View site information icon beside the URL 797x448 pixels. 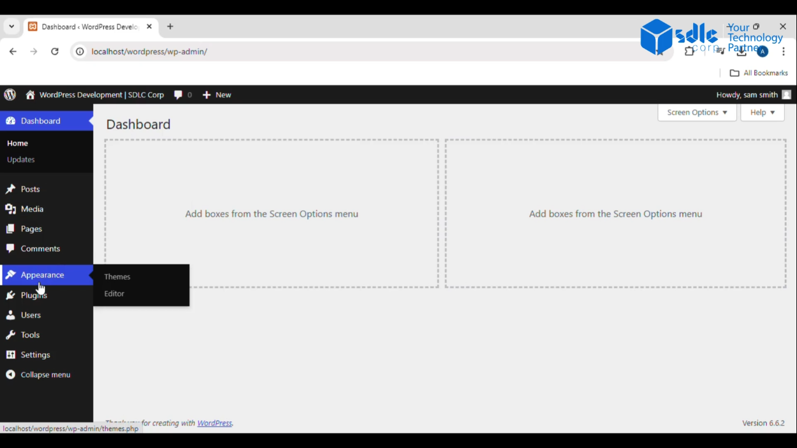(80, 51)
